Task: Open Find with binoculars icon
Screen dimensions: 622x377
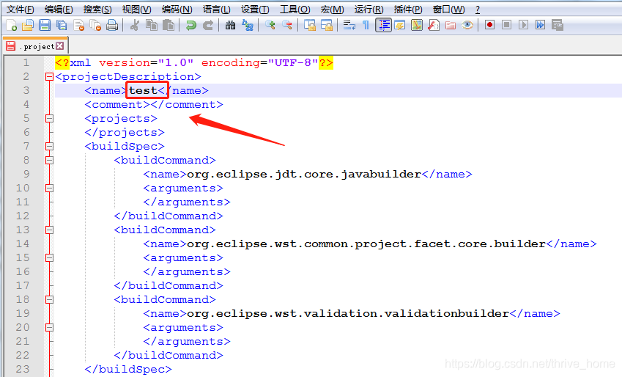Action: click(231, 26)
